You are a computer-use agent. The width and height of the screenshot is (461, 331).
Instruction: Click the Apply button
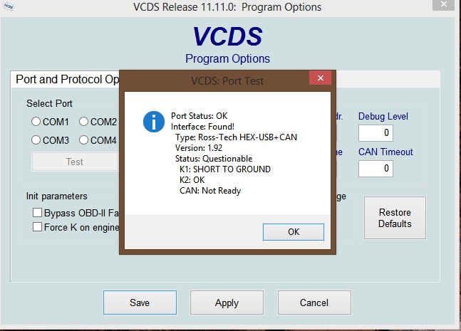click(x=227, y=303)
